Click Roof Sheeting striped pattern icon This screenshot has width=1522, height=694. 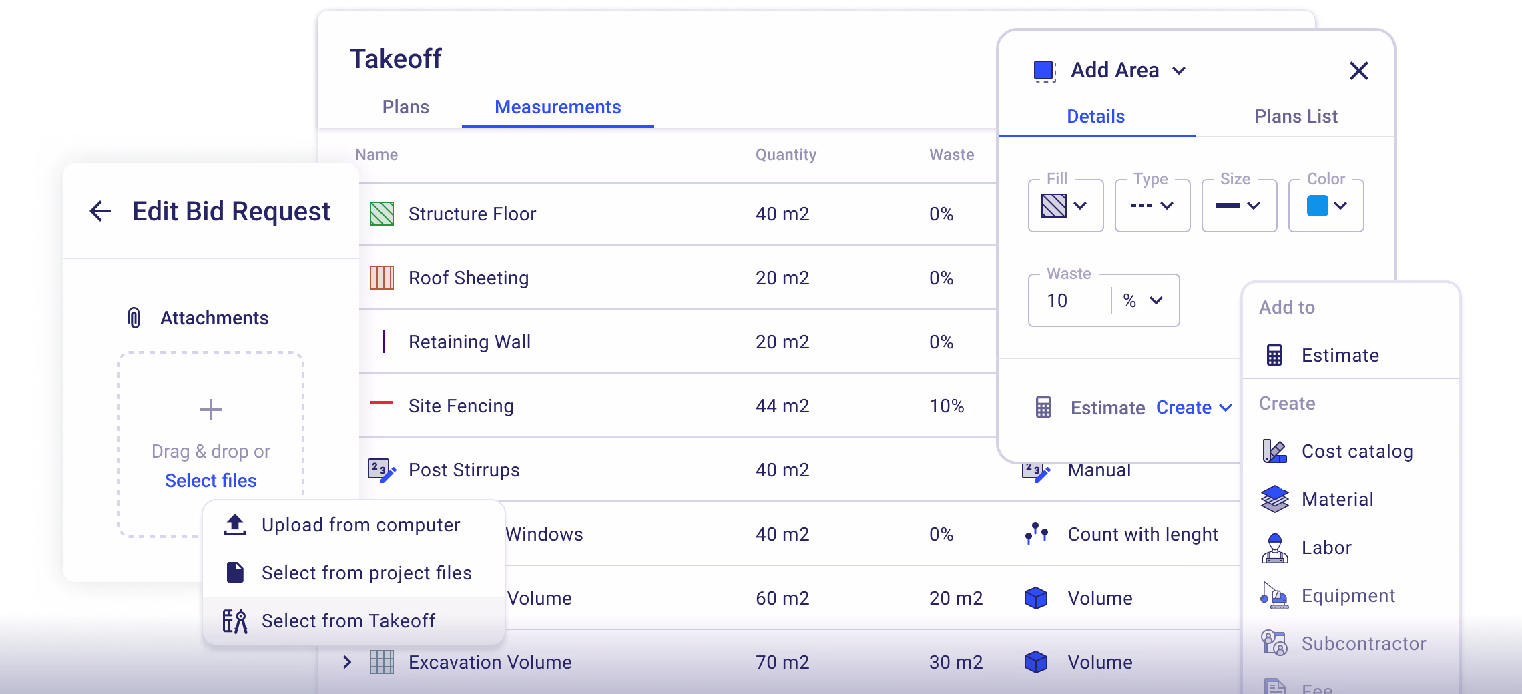[382, 278]
